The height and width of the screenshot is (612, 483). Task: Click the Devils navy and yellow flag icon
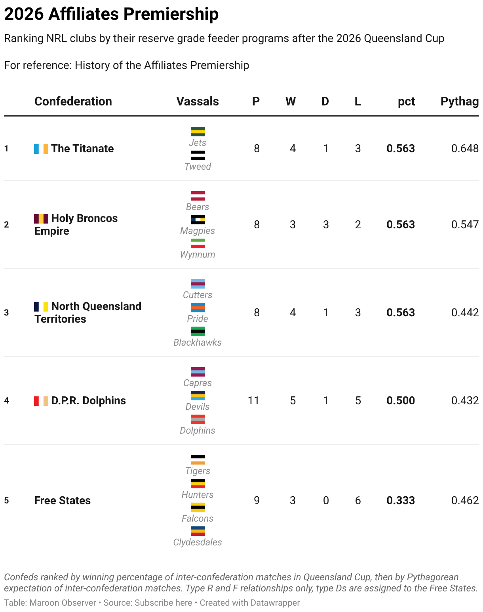pos(198,396)
